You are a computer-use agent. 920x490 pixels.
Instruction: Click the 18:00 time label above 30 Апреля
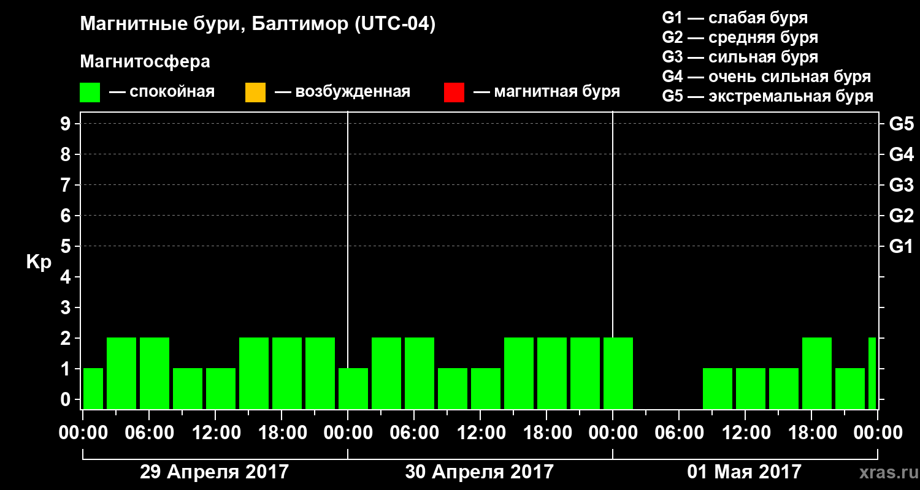[546, 432]
